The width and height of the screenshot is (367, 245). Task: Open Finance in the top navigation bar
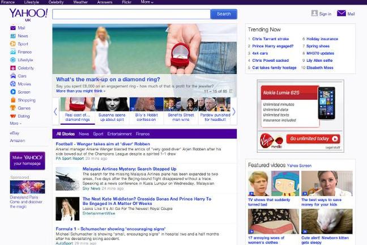coord(7,2)
